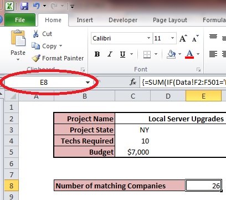Click the Select All corner triangle

click(12, 96)
